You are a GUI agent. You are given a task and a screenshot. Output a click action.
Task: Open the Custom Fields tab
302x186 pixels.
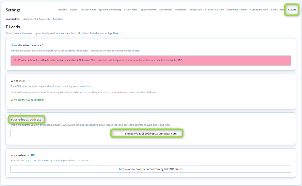(x=88, y=9)
